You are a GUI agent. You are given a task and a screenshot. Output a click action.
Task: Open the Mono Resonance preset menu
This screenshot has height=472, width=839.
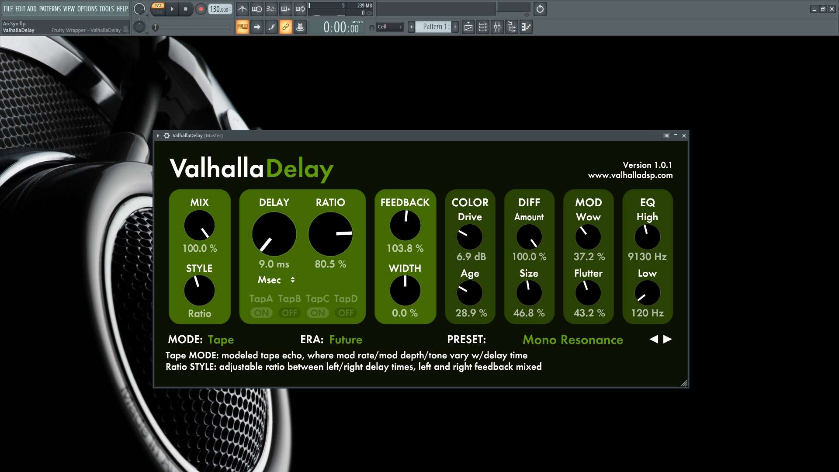573,340
